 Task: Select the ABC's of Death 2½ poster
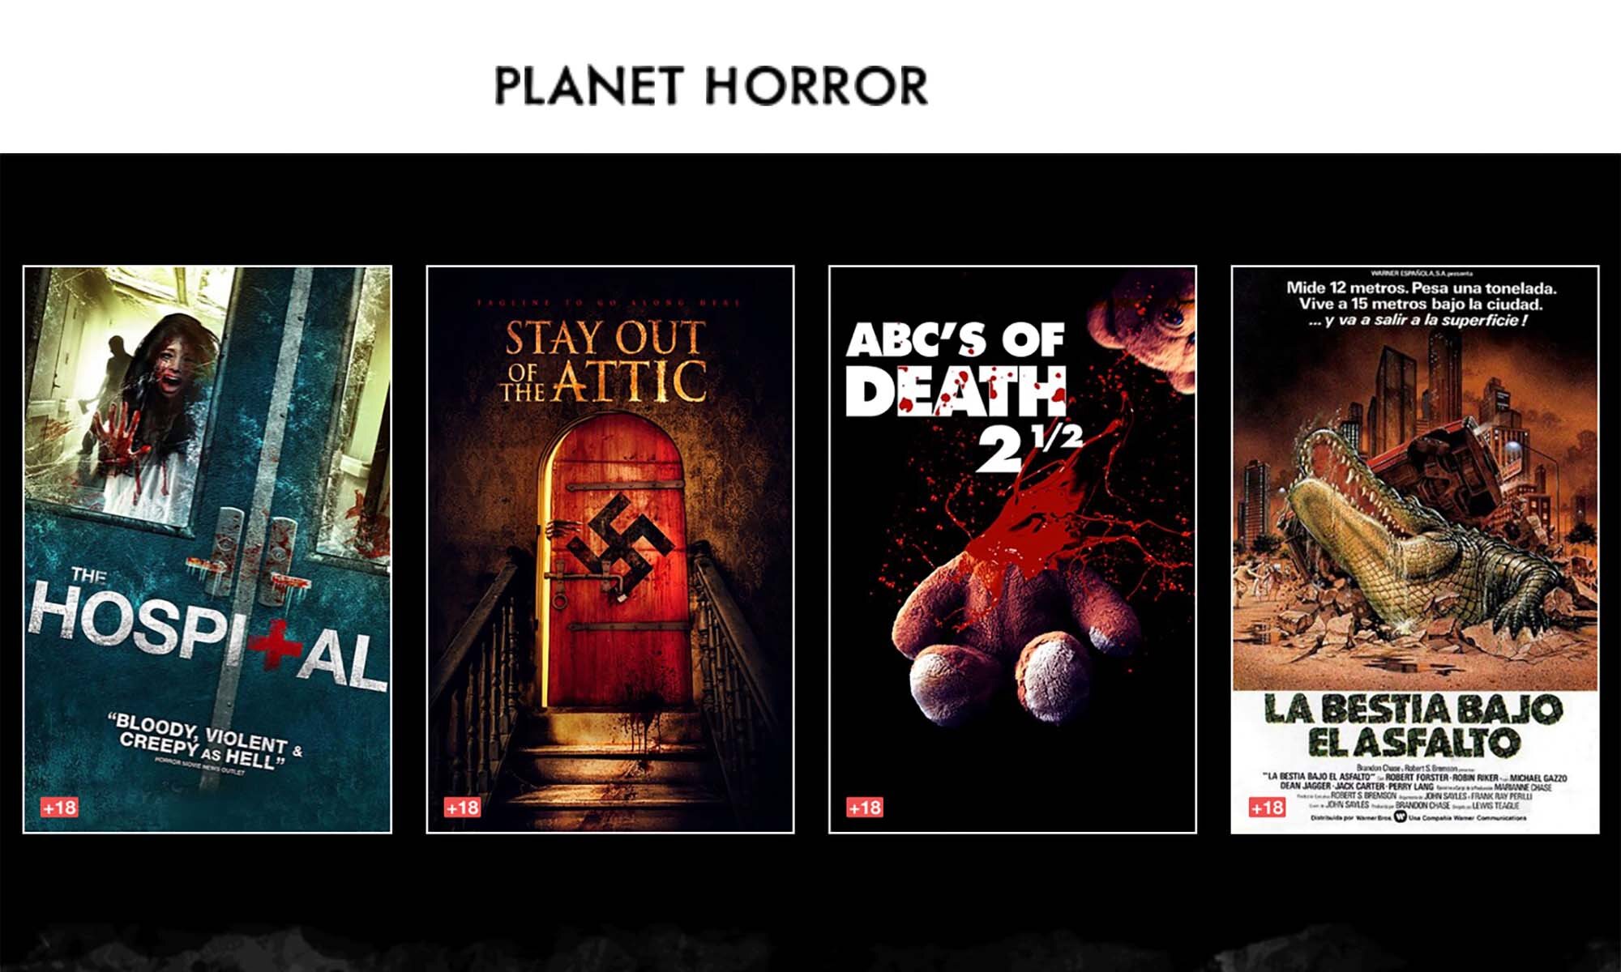click(1012, 549)
